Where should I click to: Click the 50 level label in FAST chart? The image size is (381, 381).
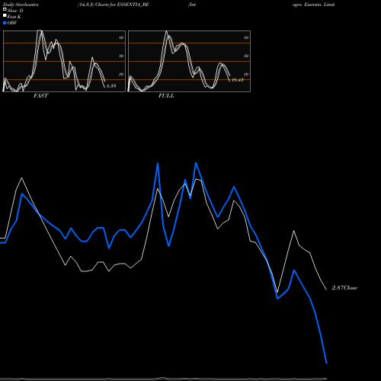(x=121, y=56)
